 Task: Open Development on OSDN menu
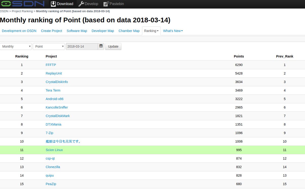[19, 31]
